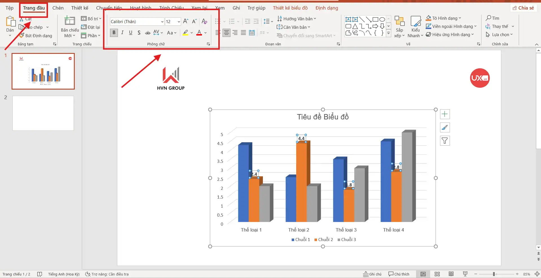Open character spacing options
Image resolution: width=541 pixels, height=278 pixels.
pyautogui.click(x=158, y=33)
